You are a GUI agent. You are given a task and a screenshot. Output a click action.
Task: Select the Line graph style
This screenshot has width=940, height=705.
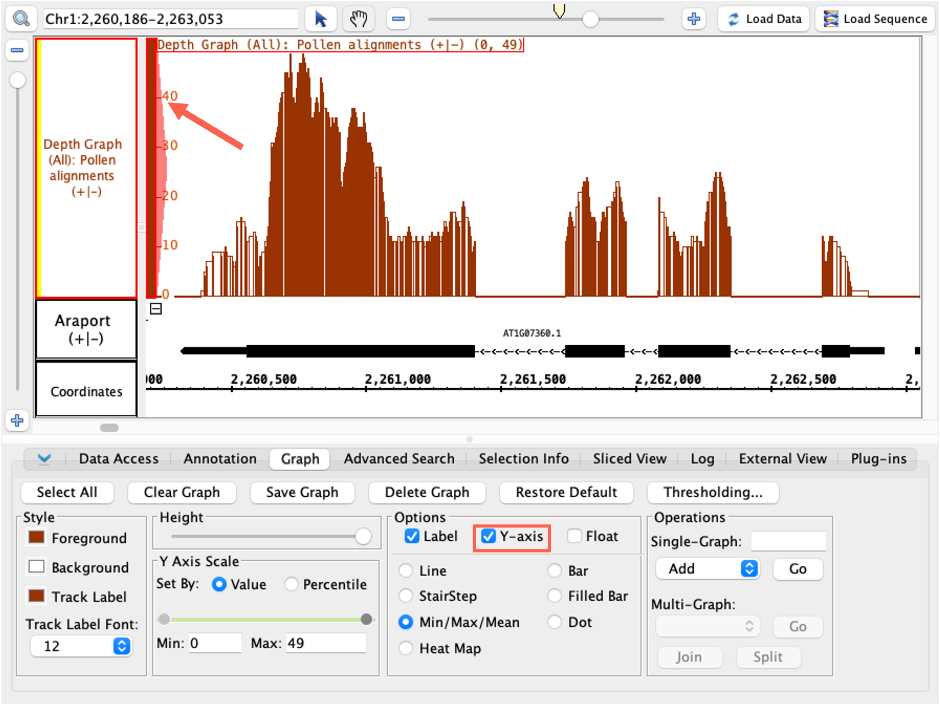click(x=406, y=570)
